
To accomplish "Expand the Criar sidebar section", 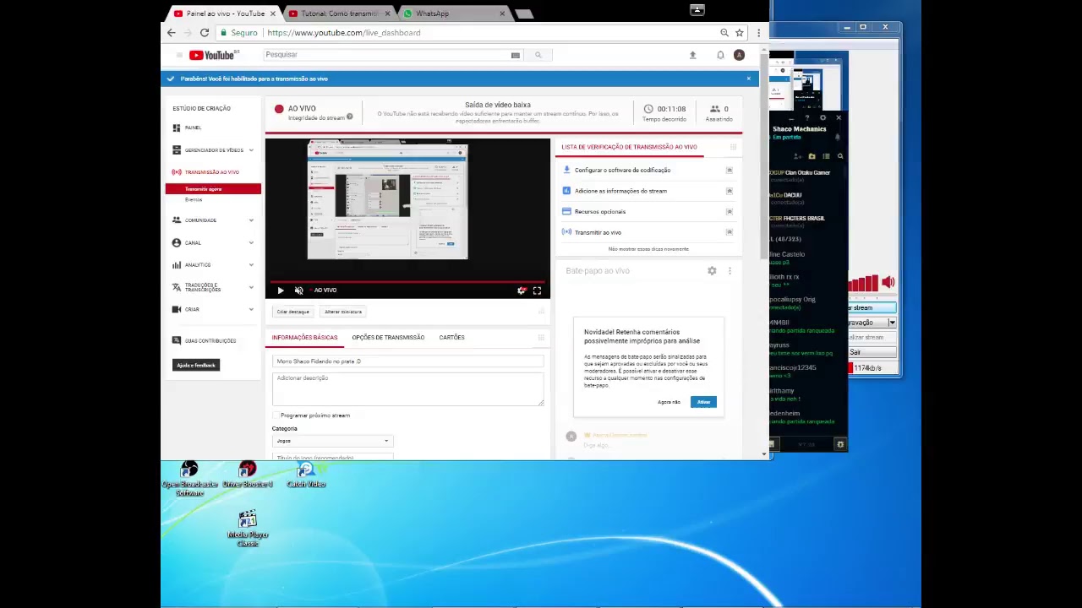I will tap(213, 309).
